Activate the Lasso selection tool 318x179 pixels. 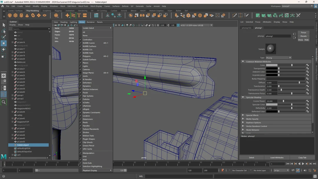click(4, 31)
